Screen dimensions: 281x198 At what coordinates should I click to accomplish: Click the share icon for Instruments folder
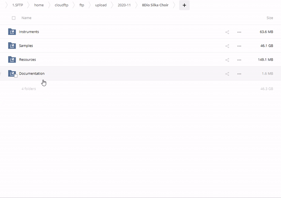[x=227, y=32]
